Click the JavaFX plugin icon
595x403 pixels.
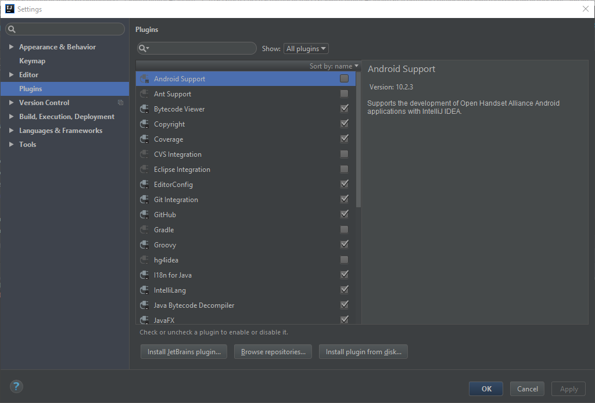pos(144,320)
